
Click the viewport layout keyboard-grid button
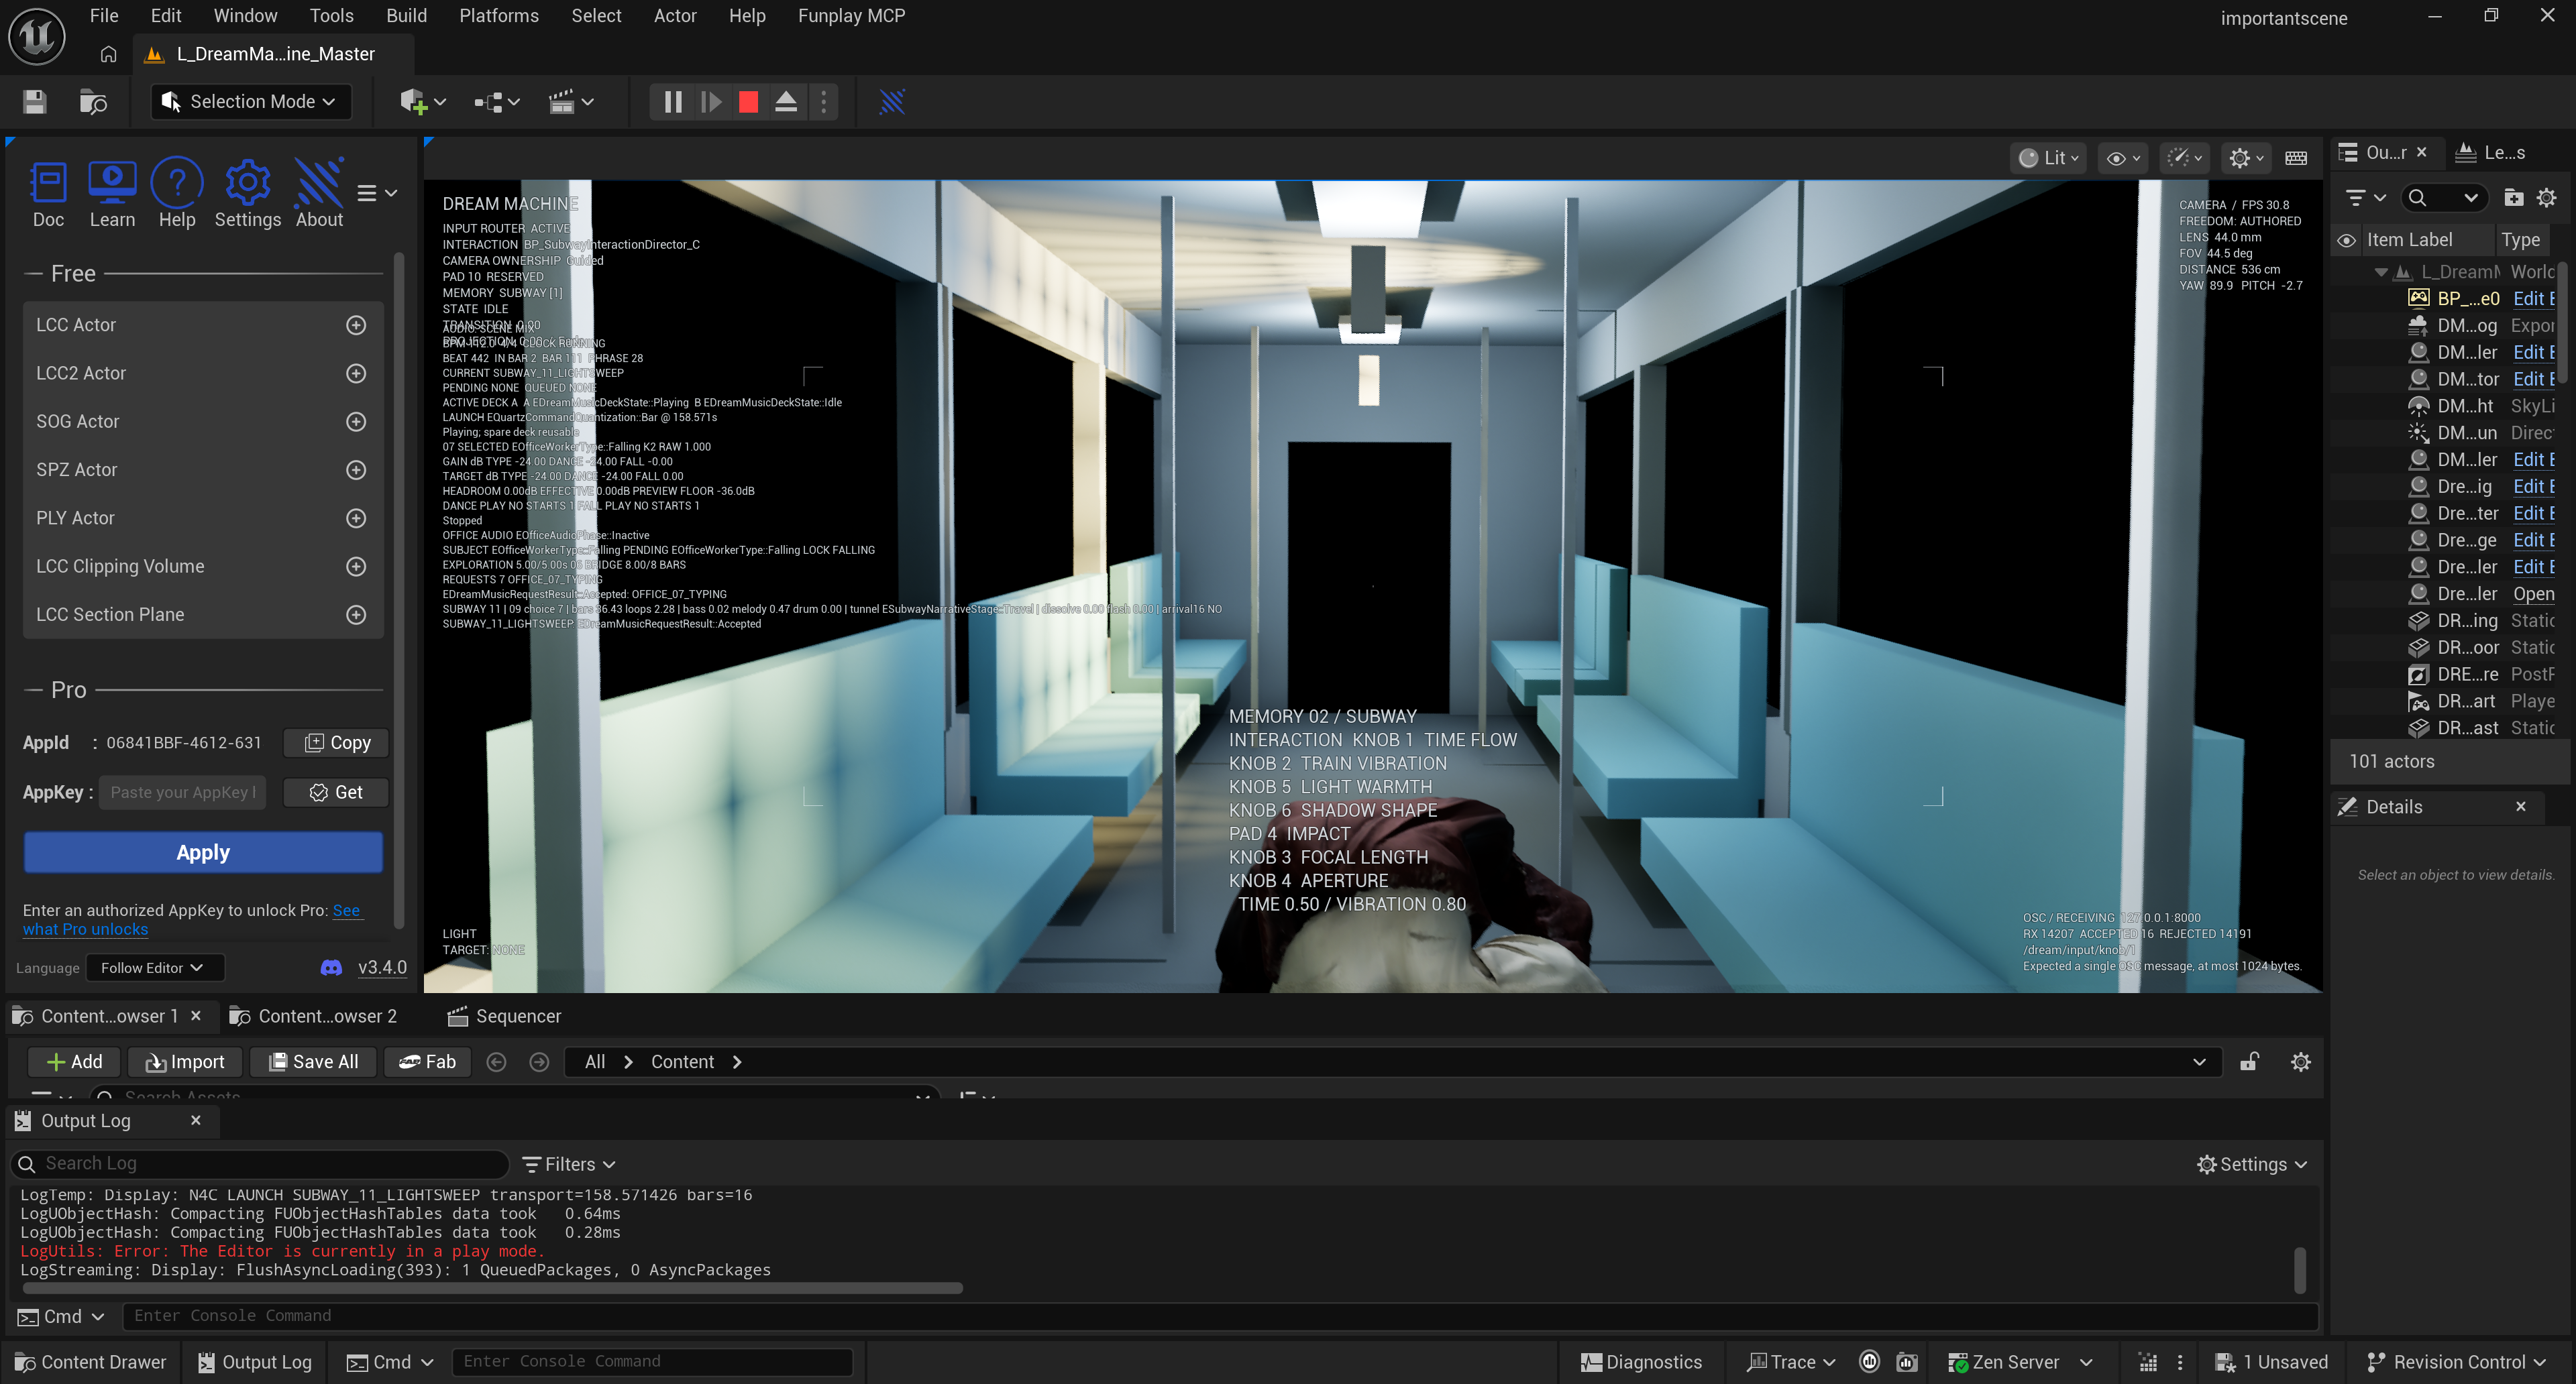coord(2296,158)
